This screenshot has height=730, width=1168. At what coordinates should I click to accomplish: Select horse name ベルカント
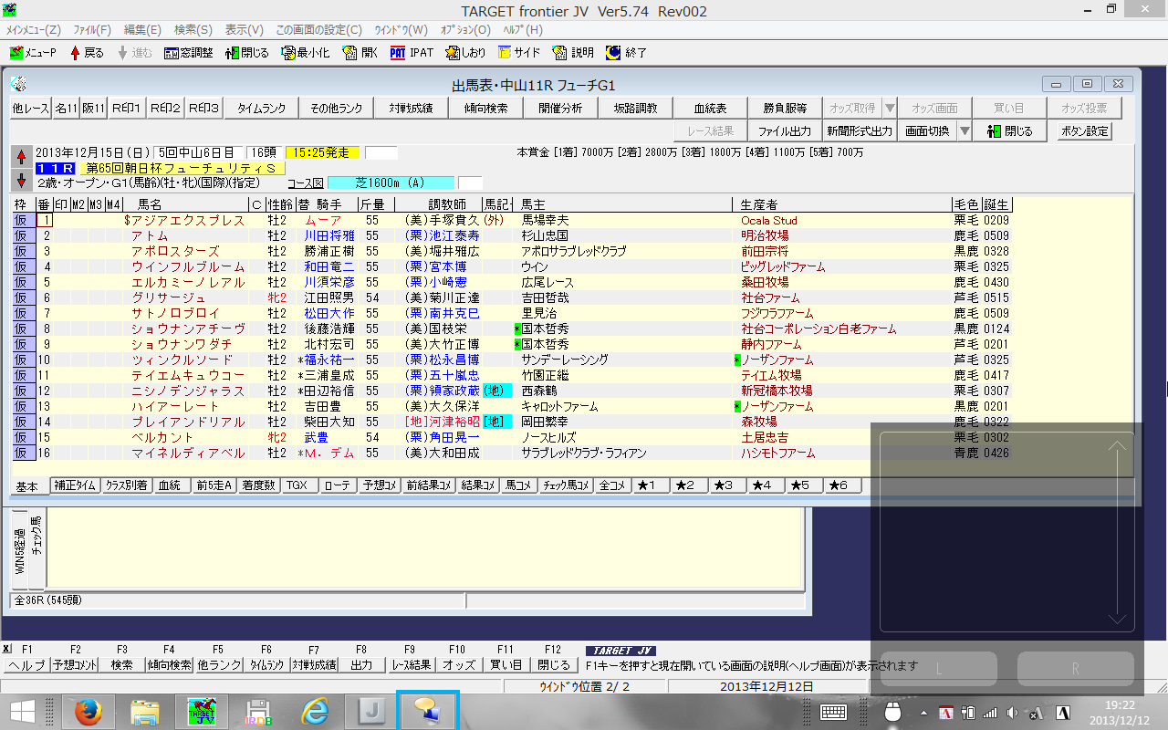(x=162, y=437)
